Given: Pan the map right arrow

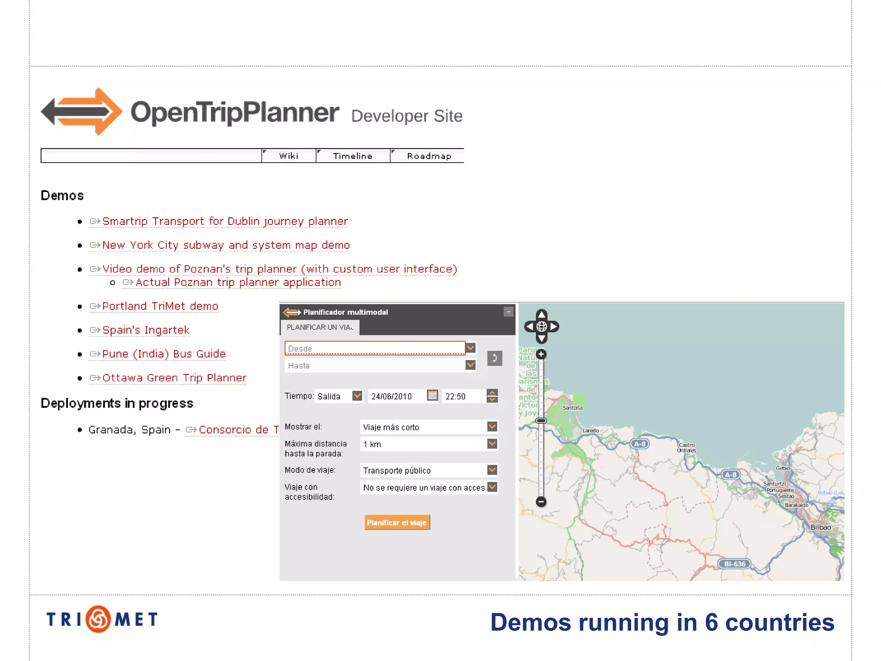Looking at the screenshot, I should (554, 327).
